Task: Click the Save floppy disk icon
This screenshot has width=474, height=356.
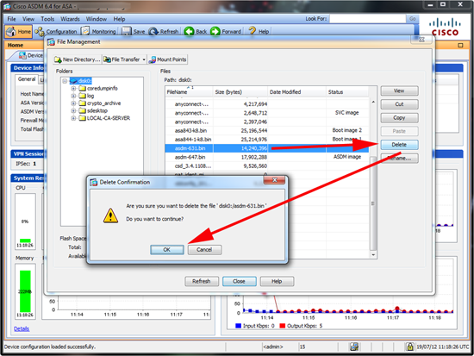Action: 127,31
